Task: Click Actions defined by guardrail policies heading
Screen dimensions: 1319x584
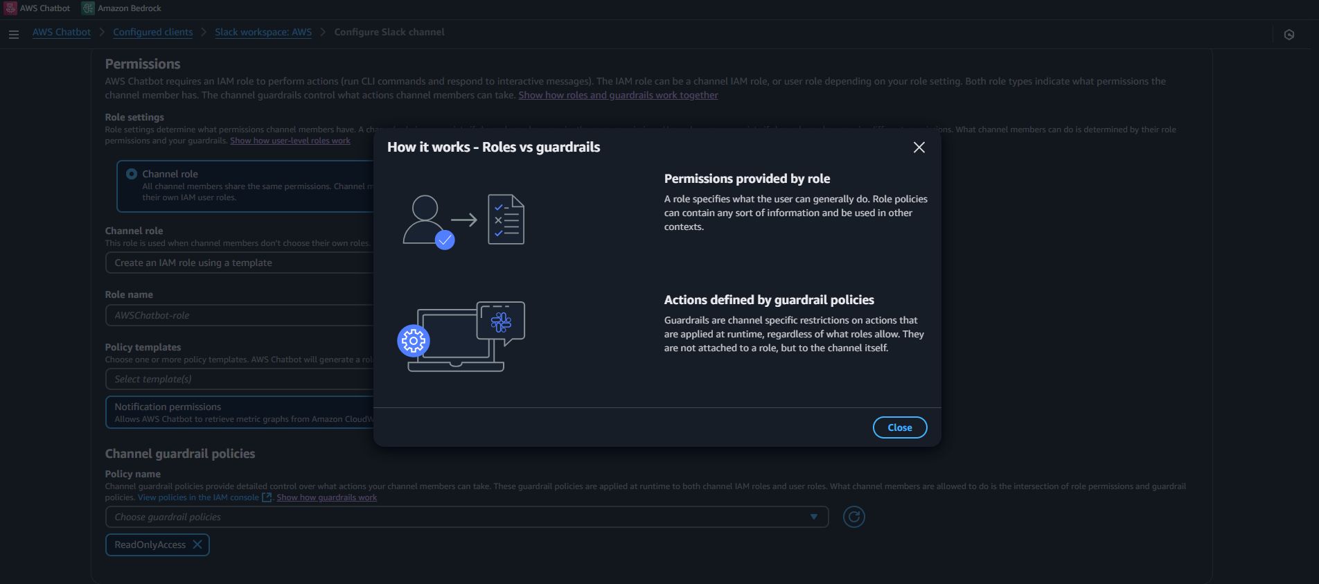Action: (x=769, y=300)
